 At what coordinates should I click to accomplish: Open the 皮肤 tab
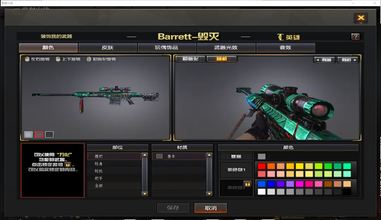108,48
